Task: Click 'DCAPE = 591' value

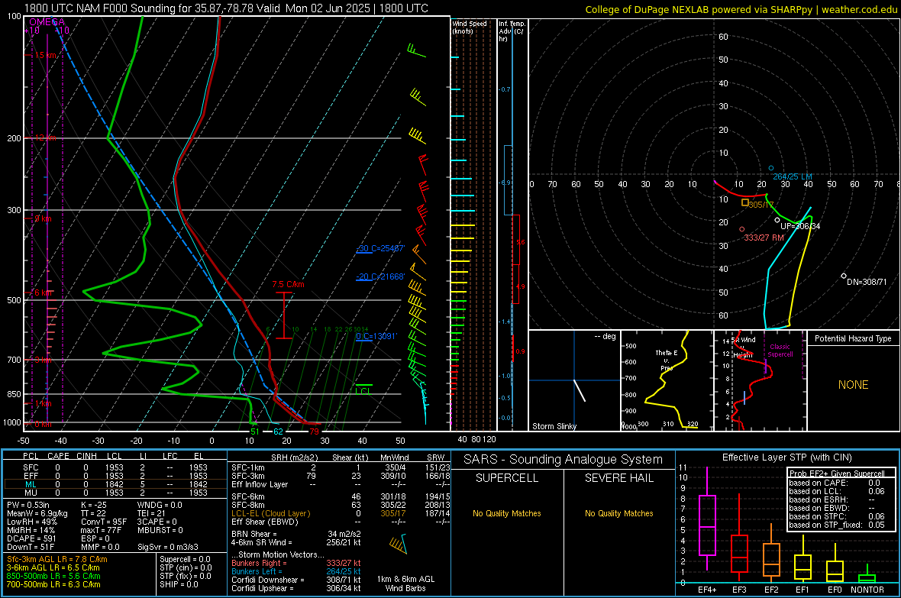Action: [31, 538]
